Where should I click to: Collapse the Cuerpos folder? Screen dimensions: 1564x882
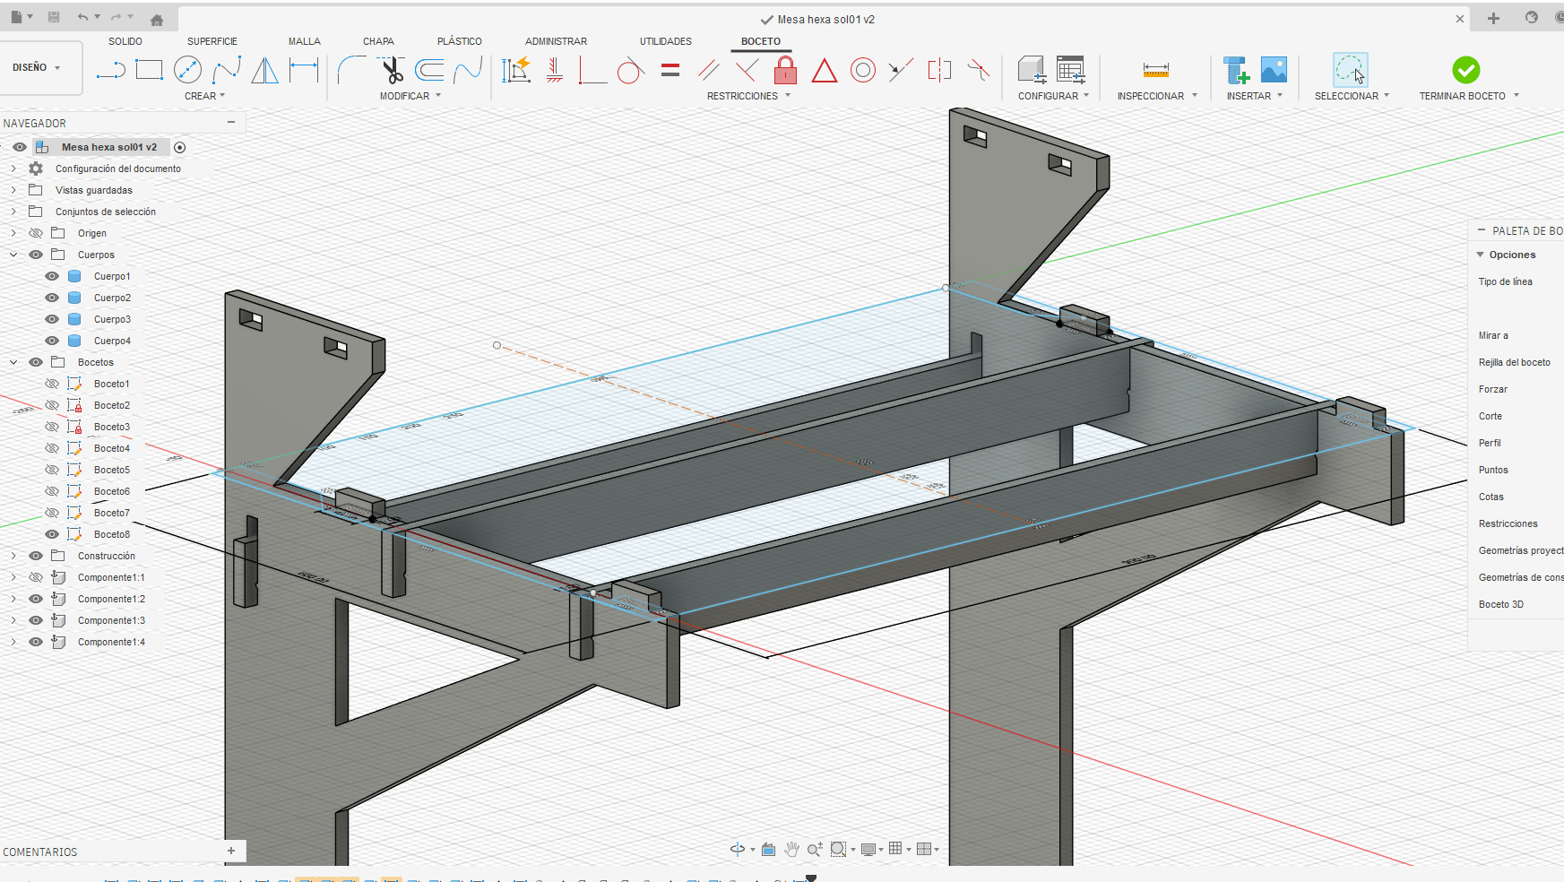pyautogui.click(x=13, y=255)
